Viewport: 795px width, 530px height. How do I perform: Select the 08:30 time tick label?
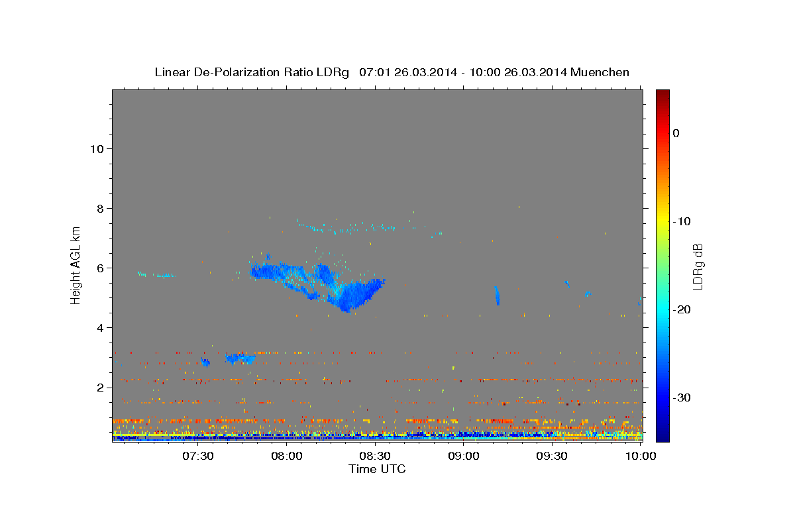(x=375, y=456)
